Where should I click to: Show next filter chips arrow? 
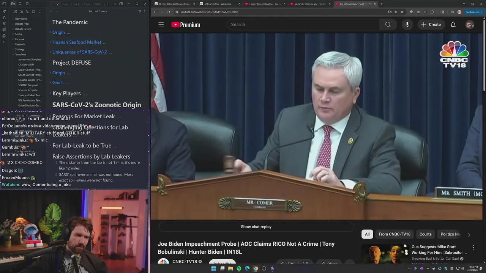[x=469, y=234]
